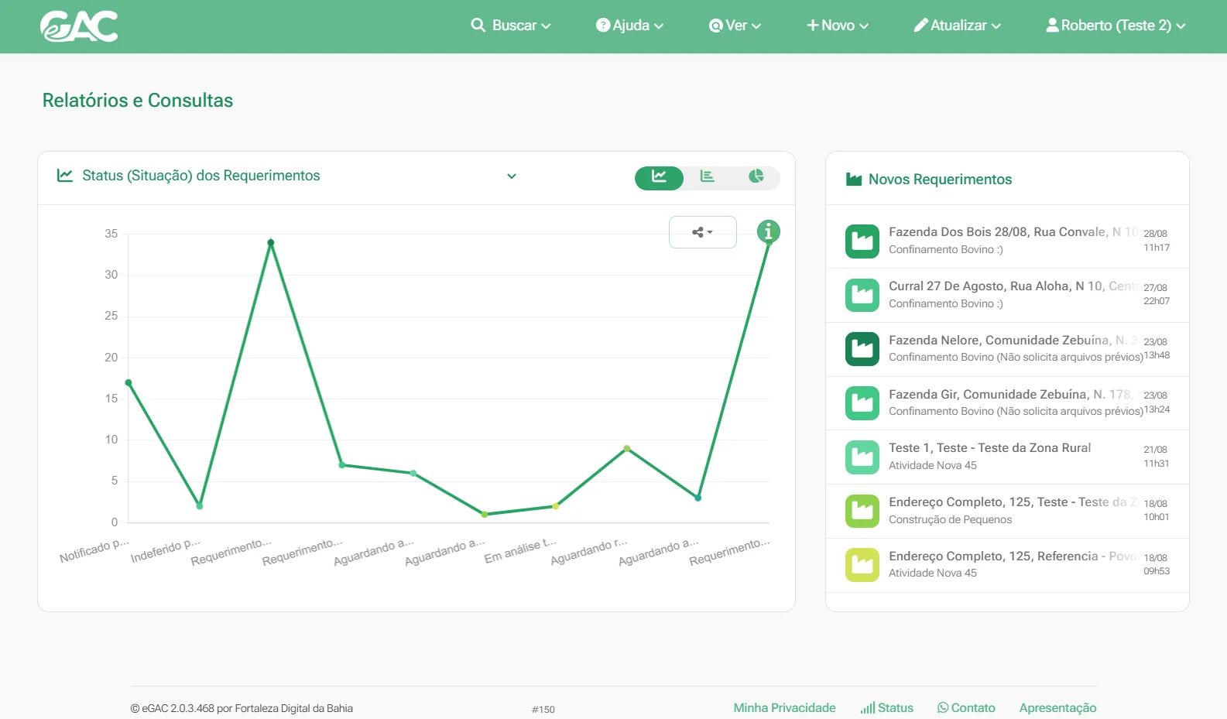The image size is (1227, 719).
Task: Open Endereço Completo 125 Construção de Pequenos item
Action: 1007,512
